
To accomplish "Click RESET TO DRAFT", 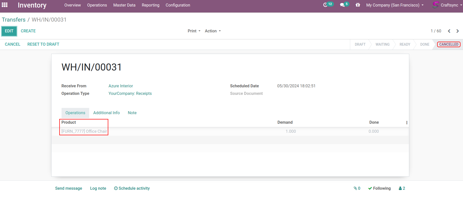I will click(43, 44).
